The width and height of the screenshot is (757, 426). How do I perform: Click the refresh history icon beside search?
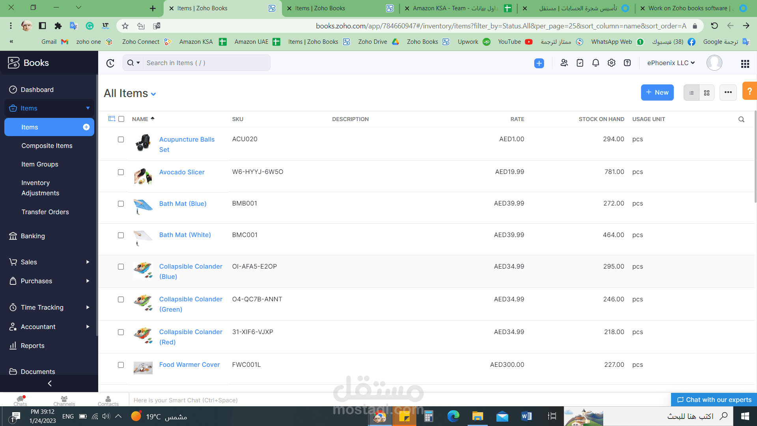coord(110,63)
